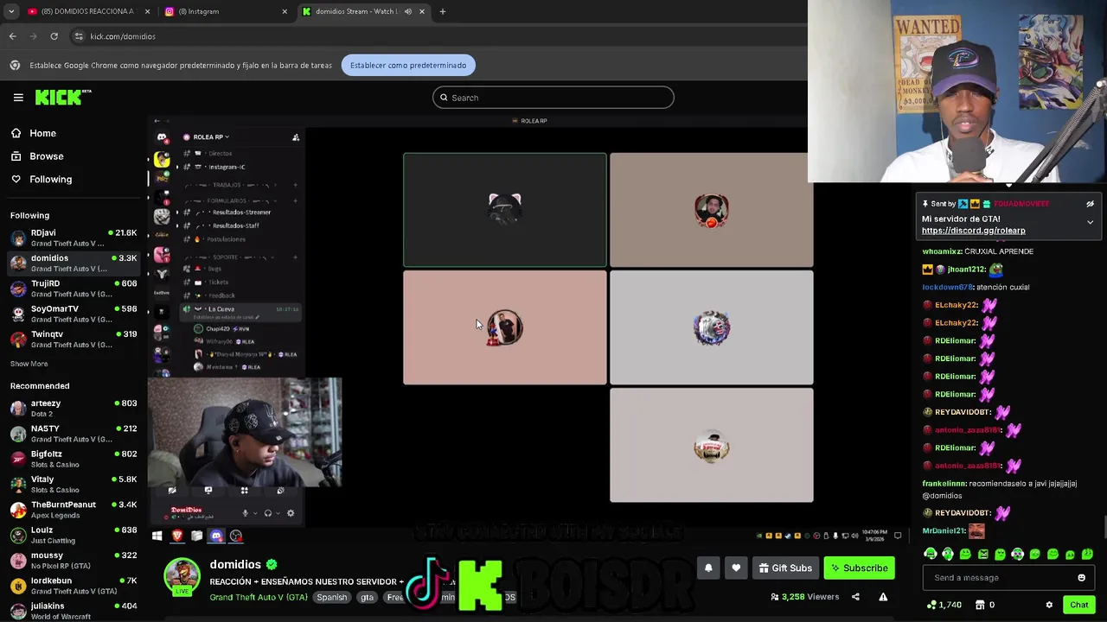Open Vitaly recommended channel

pos(74,484)
